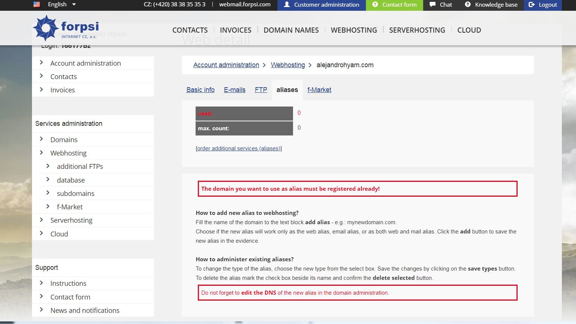This screenshot has height=324, width=576.
Task: Click order additional services (aliases) link
Action: tap(239, 148)
